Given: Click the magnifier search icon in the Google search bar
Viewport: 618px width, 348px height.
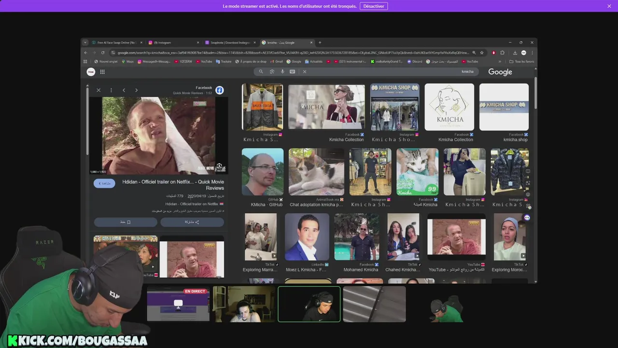Looking at the screenshot, I should tap(261, 72).
